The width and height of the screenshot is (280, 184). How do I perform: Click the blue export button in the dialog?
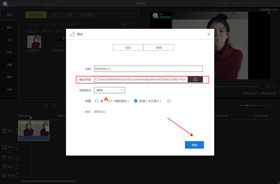point(194,145)
